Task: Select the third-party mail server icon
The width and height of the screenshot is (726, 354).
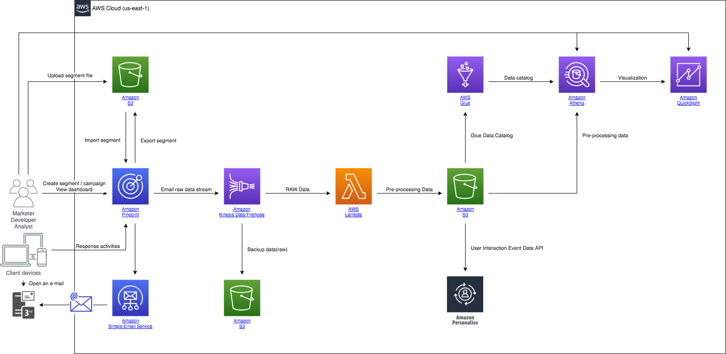Action: point(24,305)
